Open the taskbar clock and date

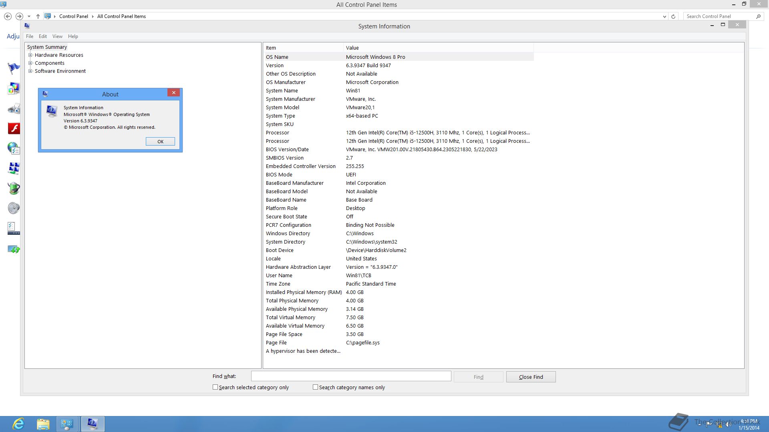click(749, 424)
